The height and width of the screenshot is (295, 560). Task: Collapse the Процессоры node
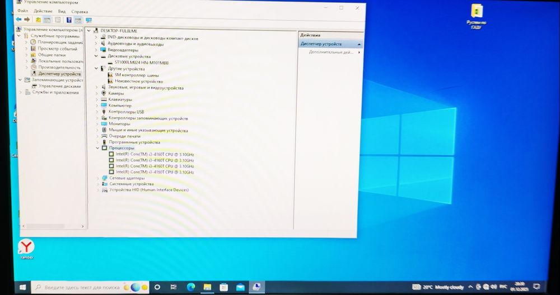[97, 148]
